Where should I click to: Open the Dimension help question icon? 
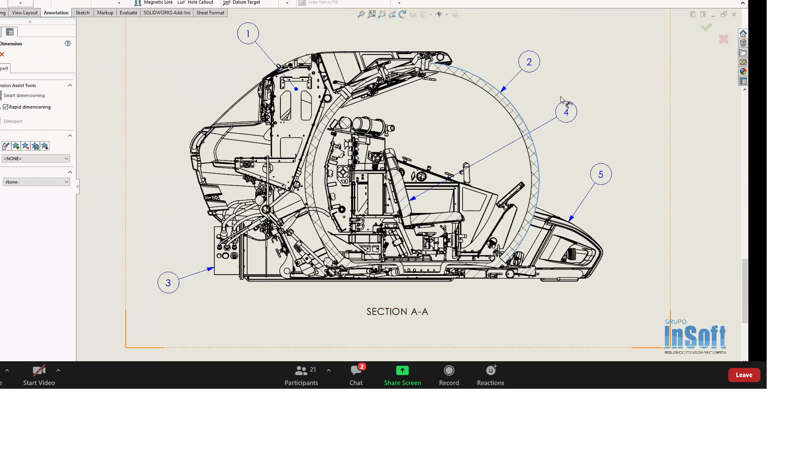[67, 43]
